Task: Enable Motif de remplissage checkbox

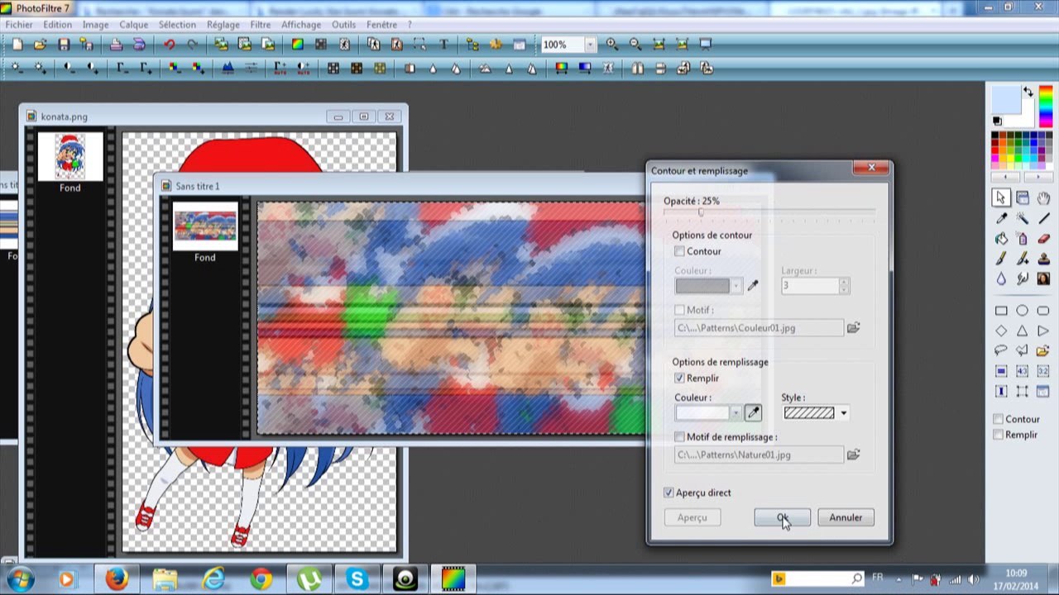Action: pos(679,436)
